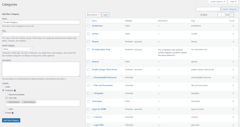
Task: Jump to the last page of categories
Action: point(236,15)
